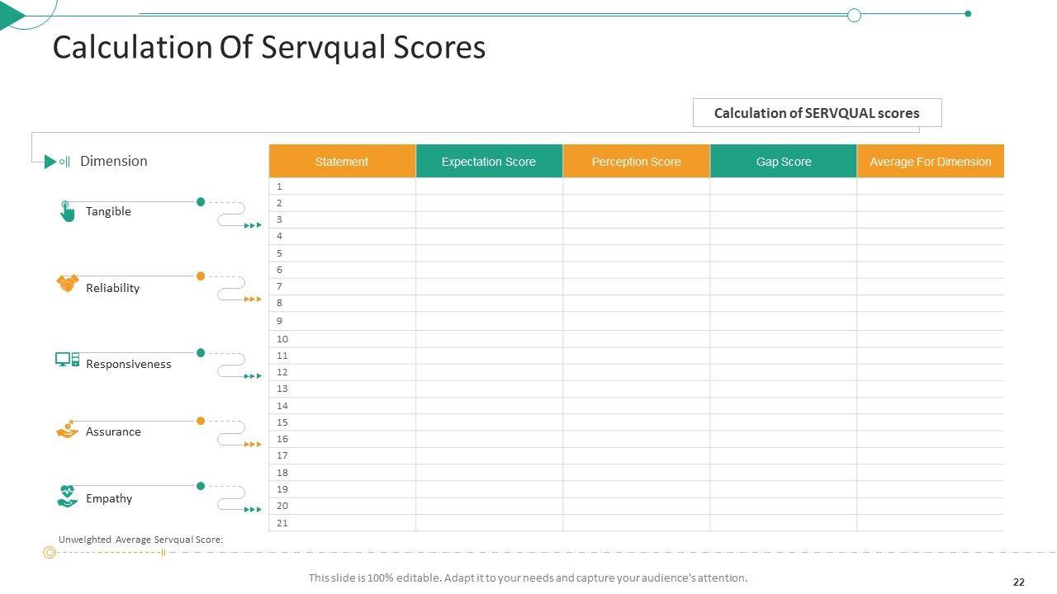
Task: Select the Expectation Score column header
Action: tap(489, 161)
